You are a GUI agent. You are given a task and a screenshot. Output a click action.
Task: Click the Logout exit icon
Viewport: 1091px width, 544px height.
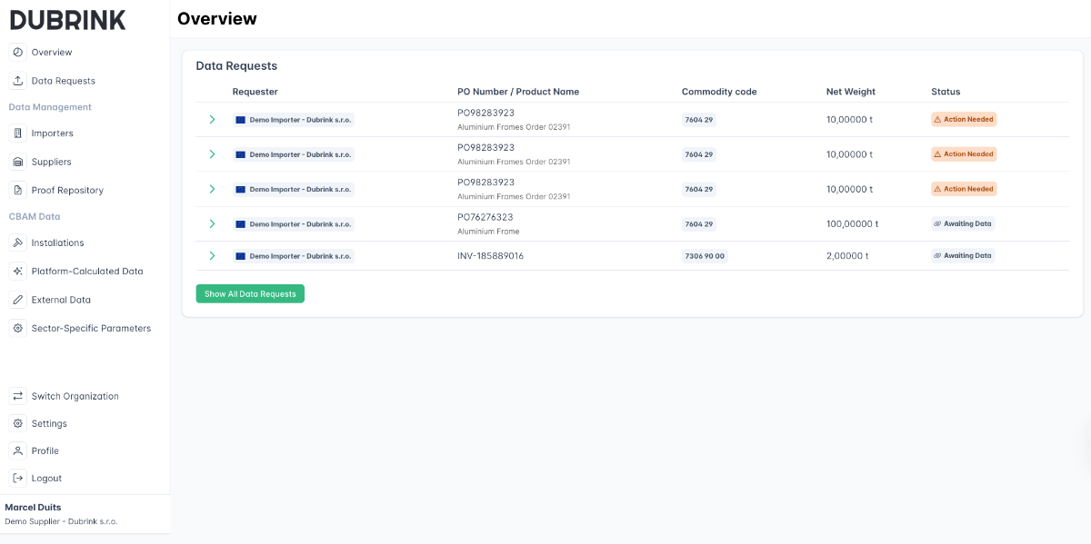(17, 478)
